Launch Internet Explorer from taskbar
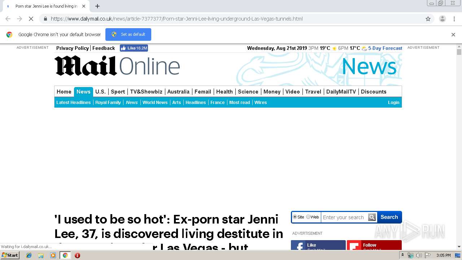Image resolution: width=462 pixels, height=260 pixels. pos(29,255)
